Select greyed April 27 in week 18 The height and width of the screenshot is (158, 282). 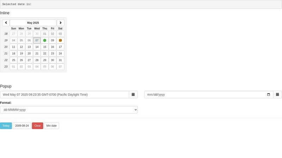[13, 34]
